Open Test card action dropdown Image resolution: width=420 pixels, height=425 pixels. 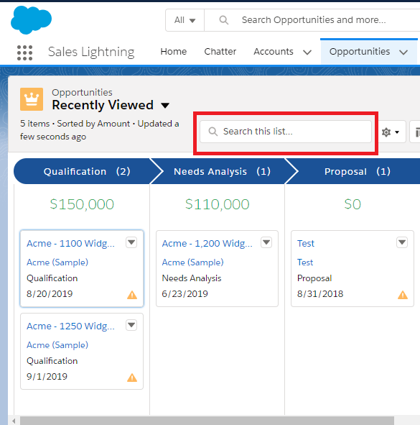(x=402, y=242)
